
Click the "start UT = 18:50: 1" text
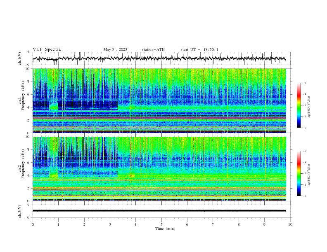click(x=199, y=49)
